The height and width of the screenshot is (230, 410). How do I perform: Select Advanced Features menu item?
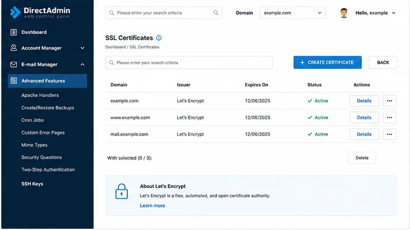[47, 81]
